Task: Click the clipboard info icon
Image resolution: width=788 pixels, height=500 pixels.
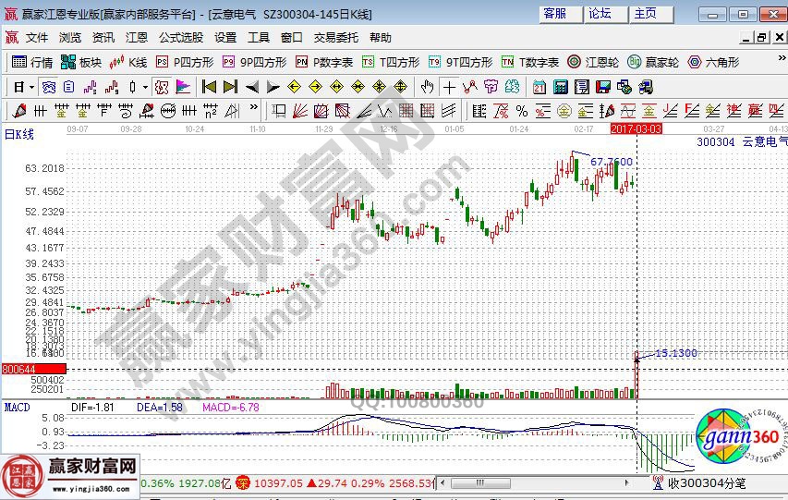Action: coord(69,88)
